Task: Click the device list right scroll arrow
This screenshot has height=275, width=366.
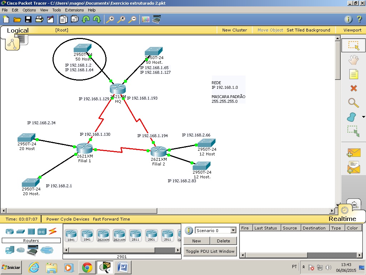Action: (x=178, y=250)
